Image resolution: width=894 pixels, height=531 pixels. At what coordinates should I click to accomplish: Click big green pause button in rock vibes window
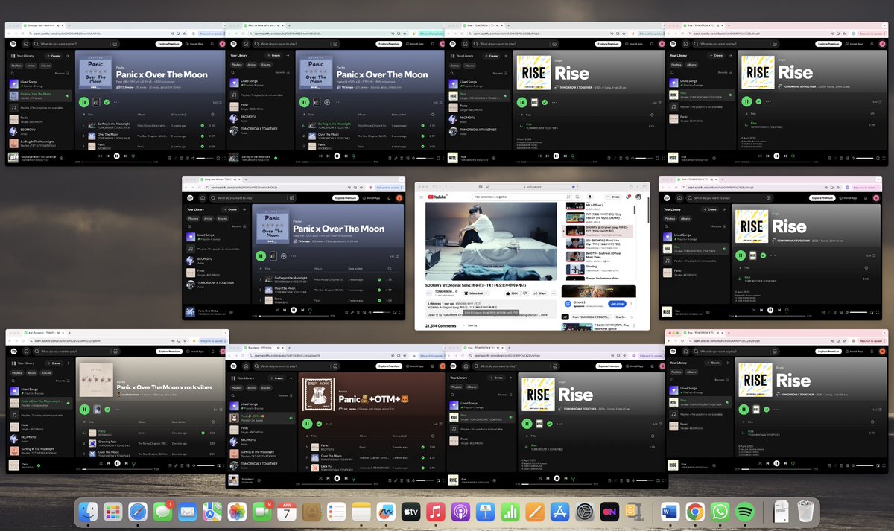click(x=84, y=409)
